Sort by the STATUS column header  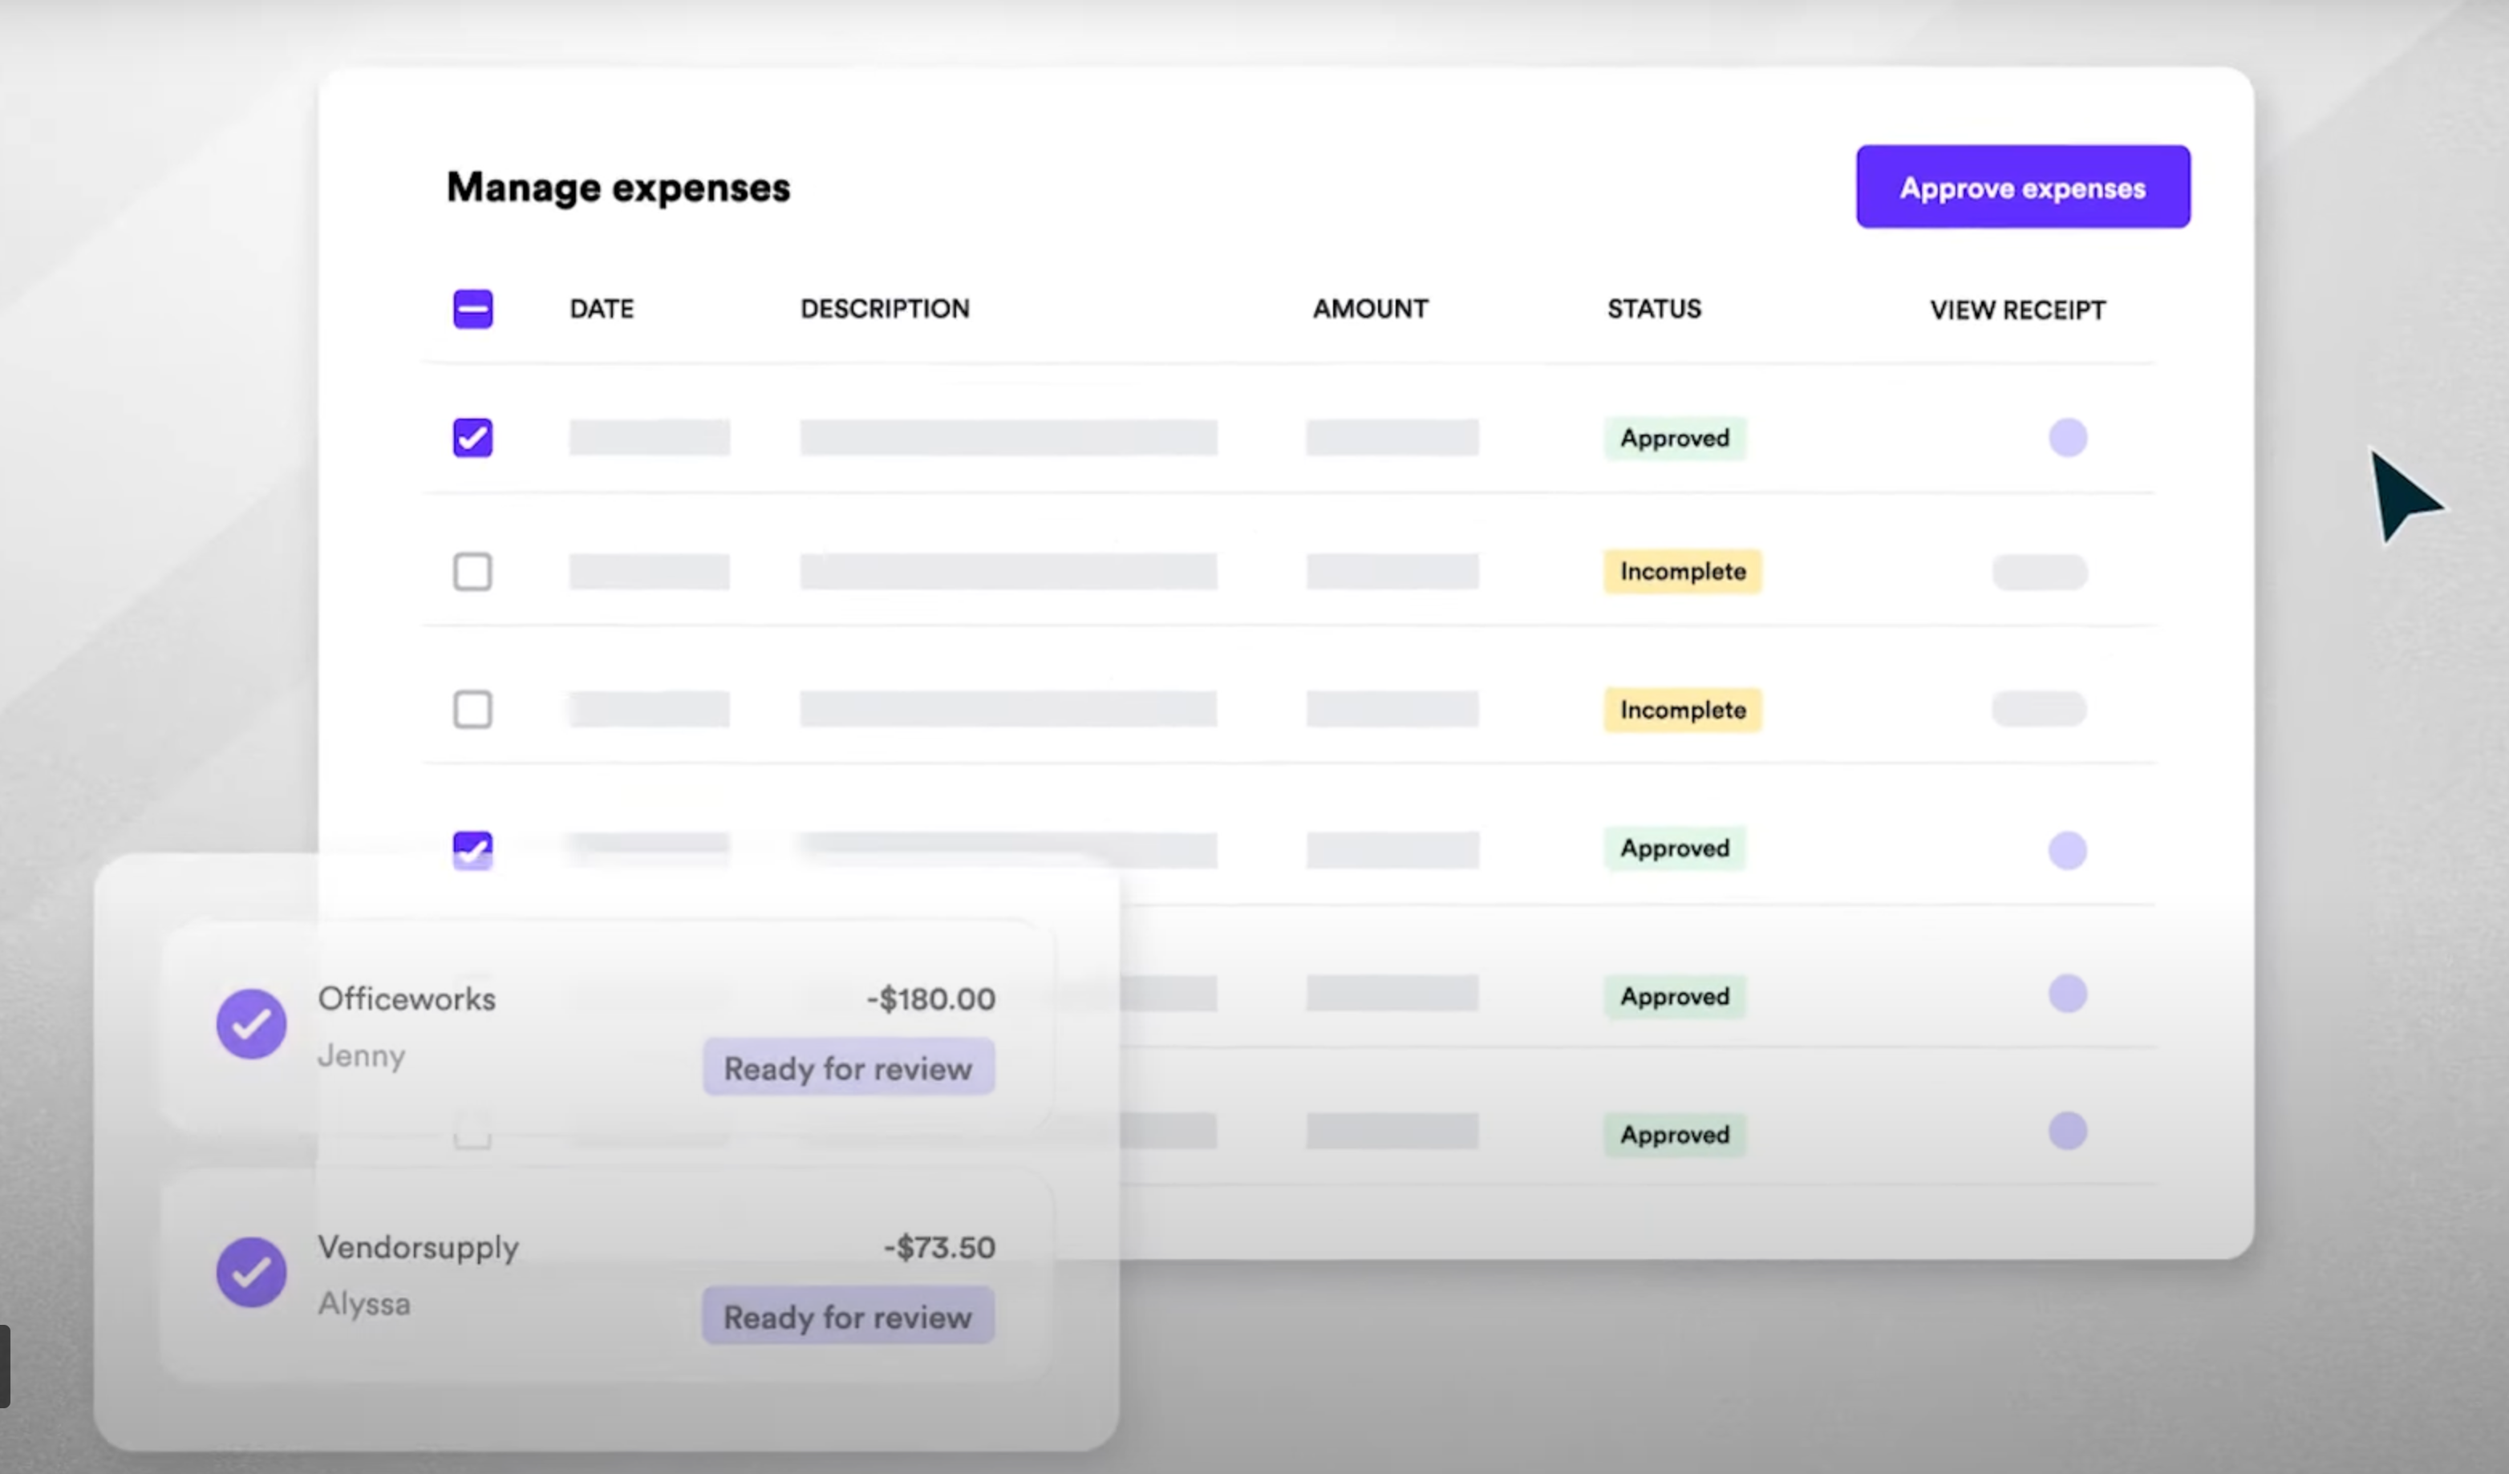click(x=1654, y=309)
